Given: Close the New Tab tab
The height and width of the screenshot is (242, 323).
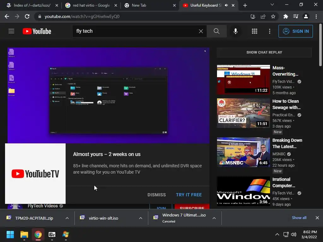Looking at the screenshot, I should click(x=174, y=5).
